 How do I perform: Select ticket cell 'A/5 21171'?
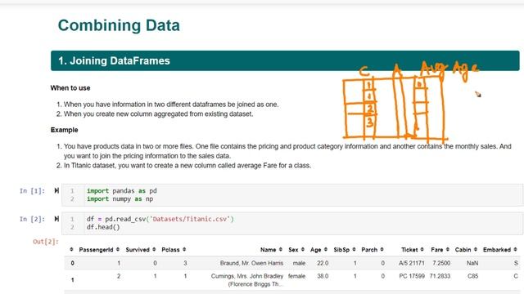(412, 263)
